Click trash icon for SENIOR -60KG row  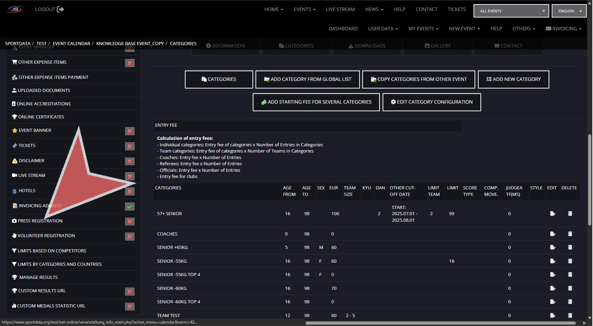[570, 288]
